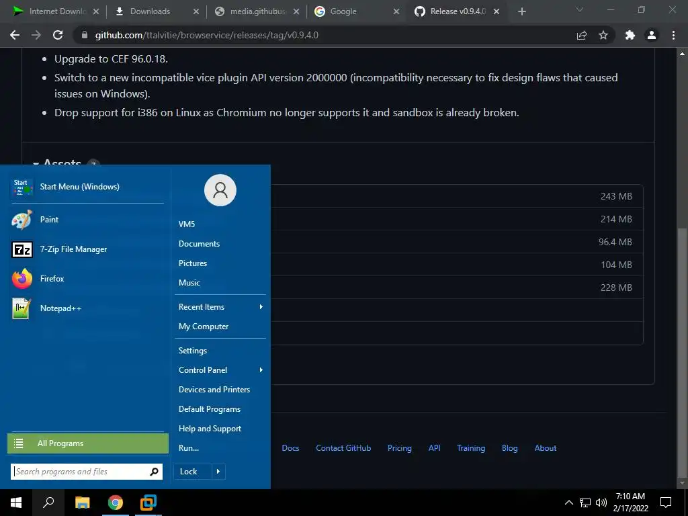Open Training footer link
This screenshot has height=516, width=688.
pos(471,448)
